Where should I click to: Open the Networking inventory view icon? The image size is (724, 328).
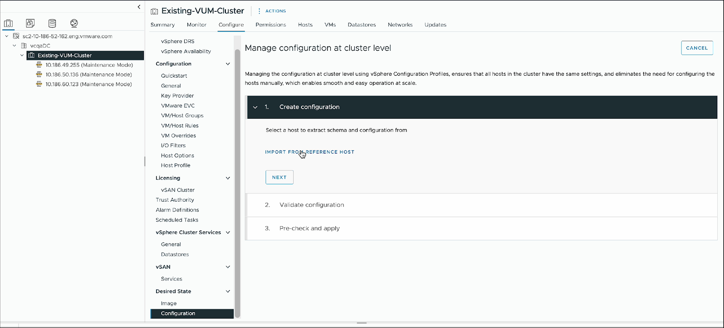[74, 23]
